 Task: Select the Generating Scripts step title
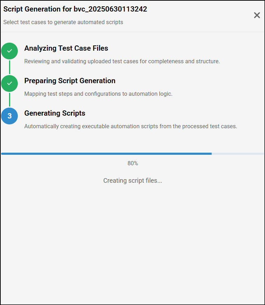pyautogui.click(x=55, y=113)
